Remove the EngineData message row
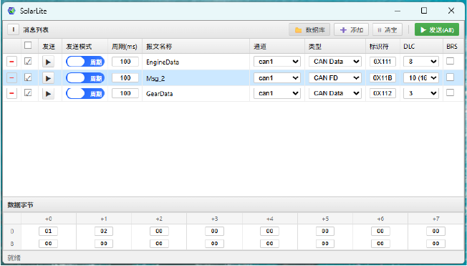Image resolution: width=467 pixels, height=266 pixels. (11, 62)
